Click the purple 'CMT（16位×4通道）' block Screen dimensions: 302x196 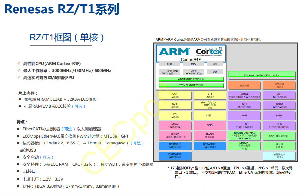point(279,95)
